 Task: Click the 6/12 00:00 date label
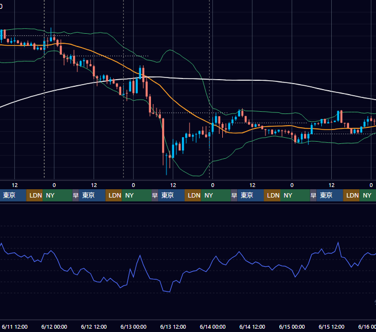pyautogui.click(x=54, y=326)
